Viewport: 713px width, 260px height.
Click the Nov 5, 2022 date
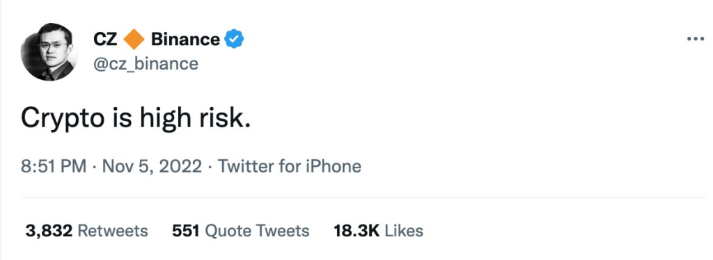coord(152,167)
